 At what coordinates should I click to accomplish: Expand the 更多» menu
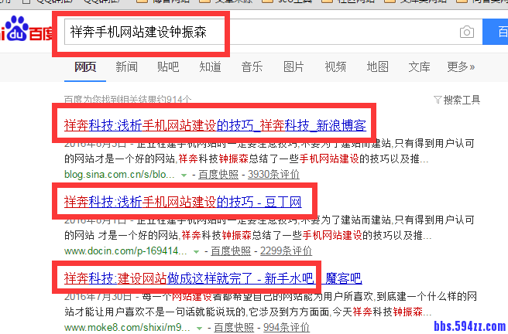pyautogui.click(x=461, y=66)
